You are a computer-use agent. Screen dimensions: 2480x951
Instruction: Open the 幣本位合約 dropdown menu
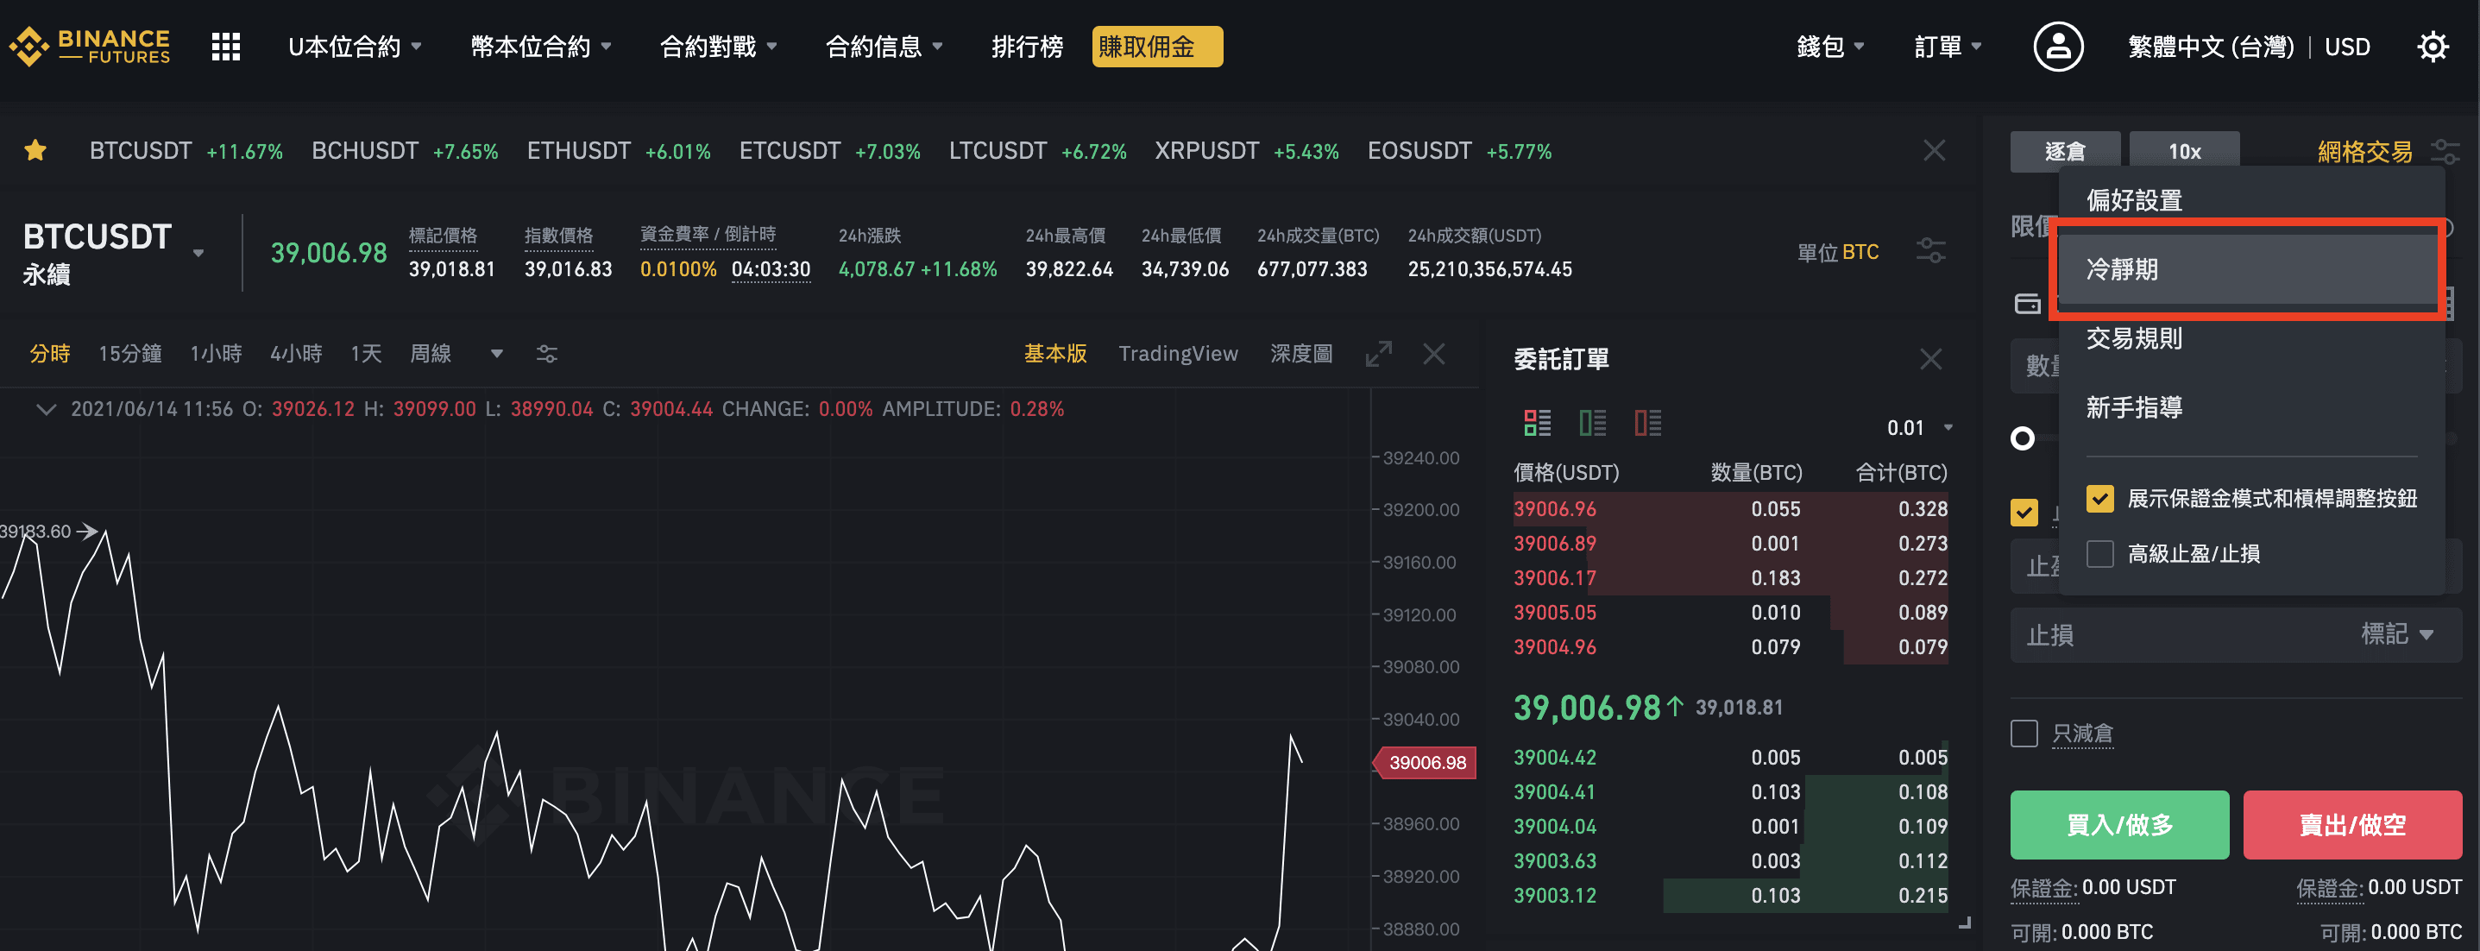click(x=540, y=47)
